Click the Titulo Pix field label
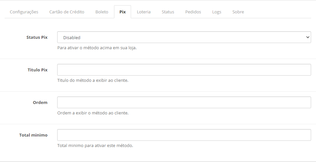 [x=38, y=70]
